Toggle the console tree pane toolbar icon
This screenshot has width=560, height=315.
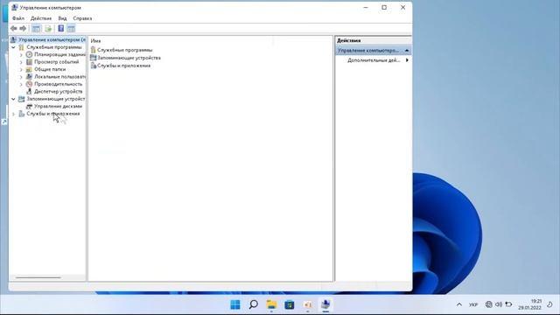click(36, 28)
